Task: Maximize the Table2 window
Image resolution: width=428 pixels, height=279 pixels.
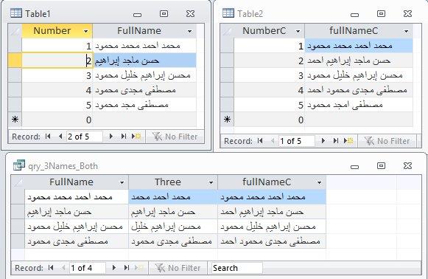Action: [x=381, y=13]
